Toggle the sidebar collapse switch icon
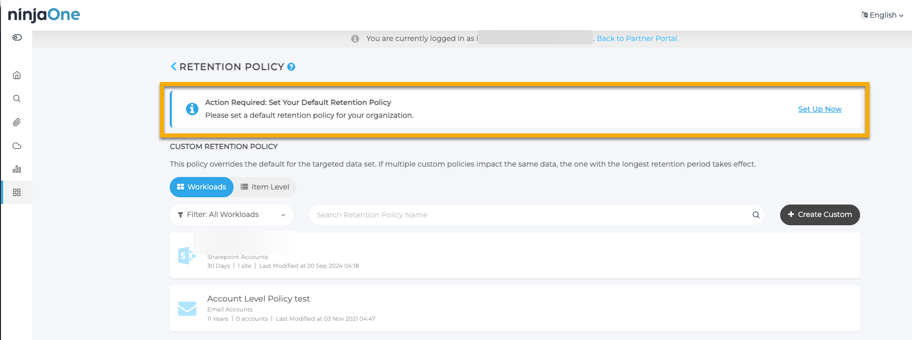The width and height of the screenshot is (912, 340). 17,37
